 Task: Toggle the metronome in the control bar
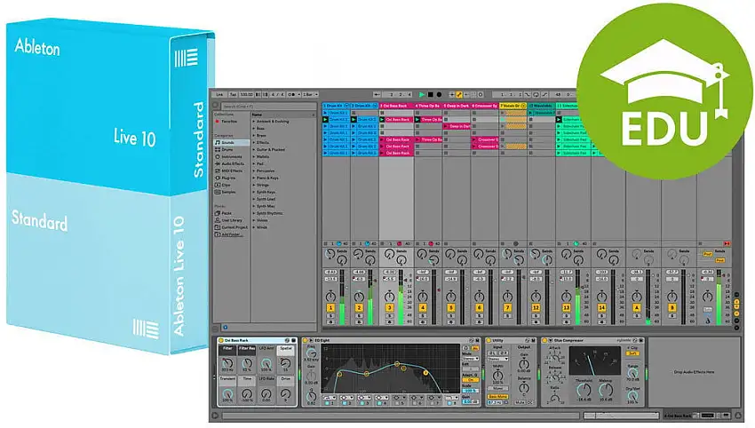[x=295, y=95]
